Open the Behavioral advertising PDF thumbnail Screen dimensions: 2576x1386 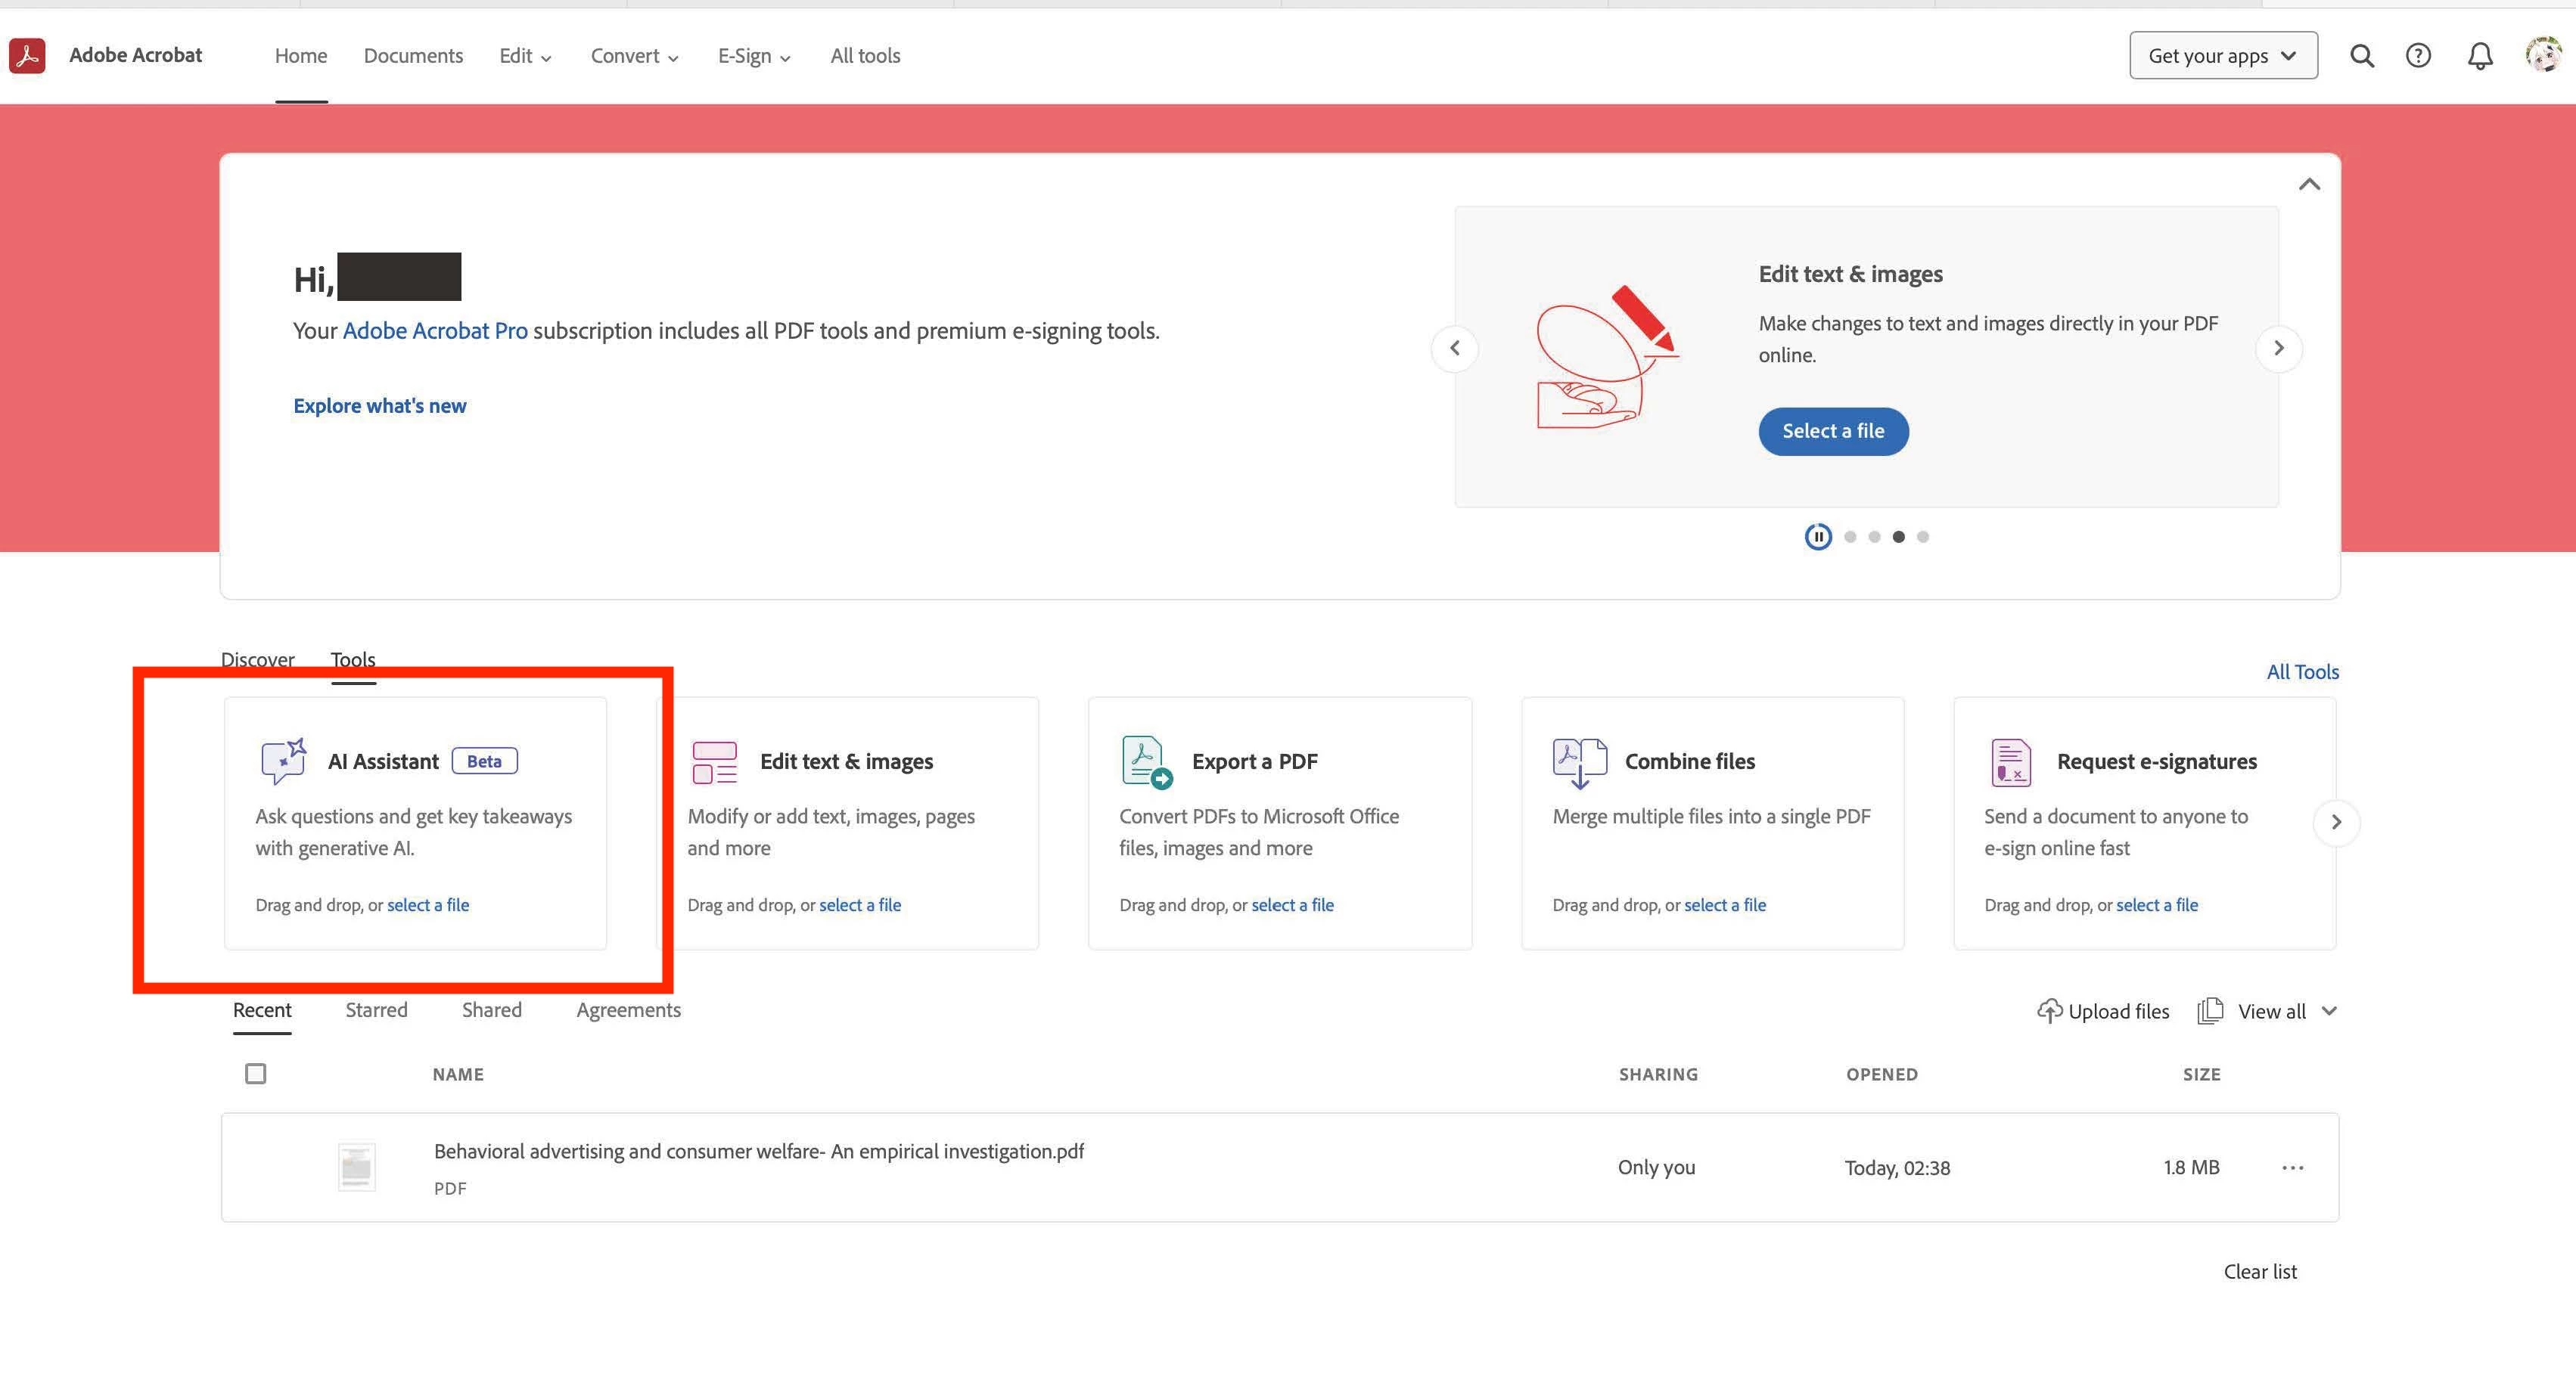pos(357,1167)
